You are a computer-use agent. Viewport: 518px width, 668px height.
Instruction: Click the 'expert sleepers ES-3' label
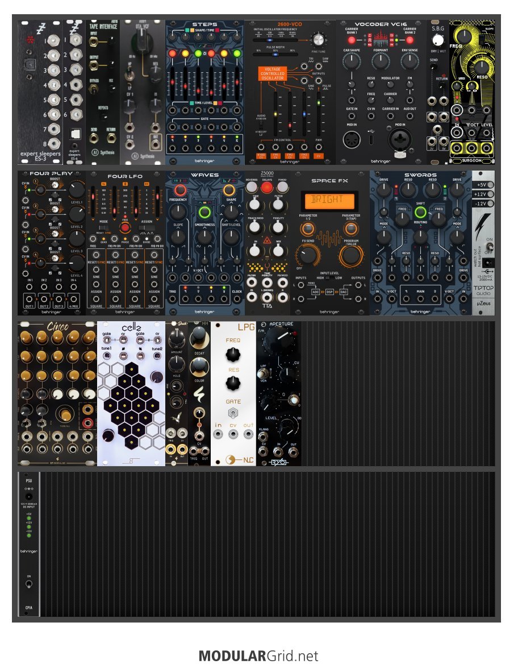[x=40, y=156]
